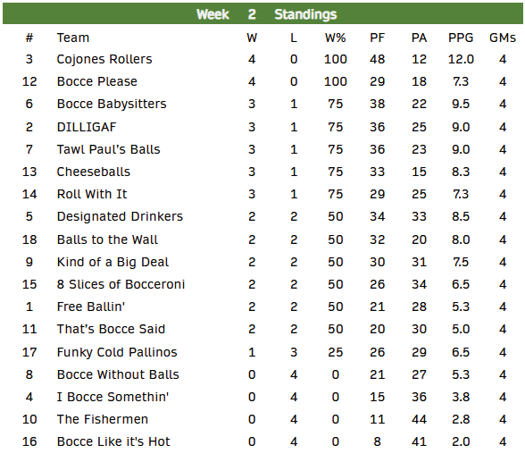Screen dimensions: 525x462
Task: Click the PF column header
Action: (x=377, y=38)
